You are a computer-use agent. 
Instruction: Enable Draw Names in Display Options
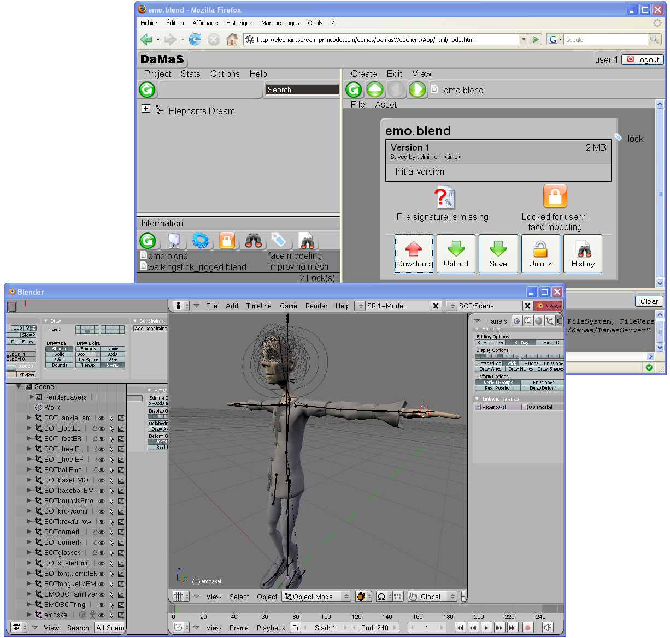520,369
